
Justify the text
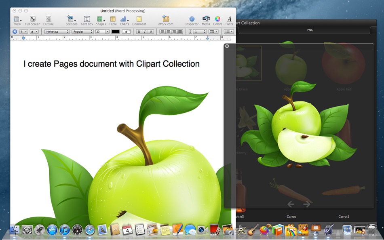tap(180, 32)
